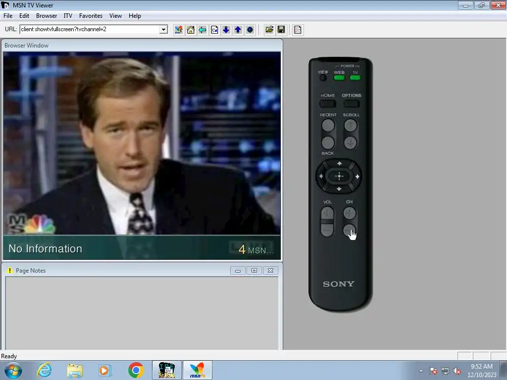Viewport: 507px width, 380px height.
Task: Decrease volume with VOL minus button
Action: click(327, 230)
